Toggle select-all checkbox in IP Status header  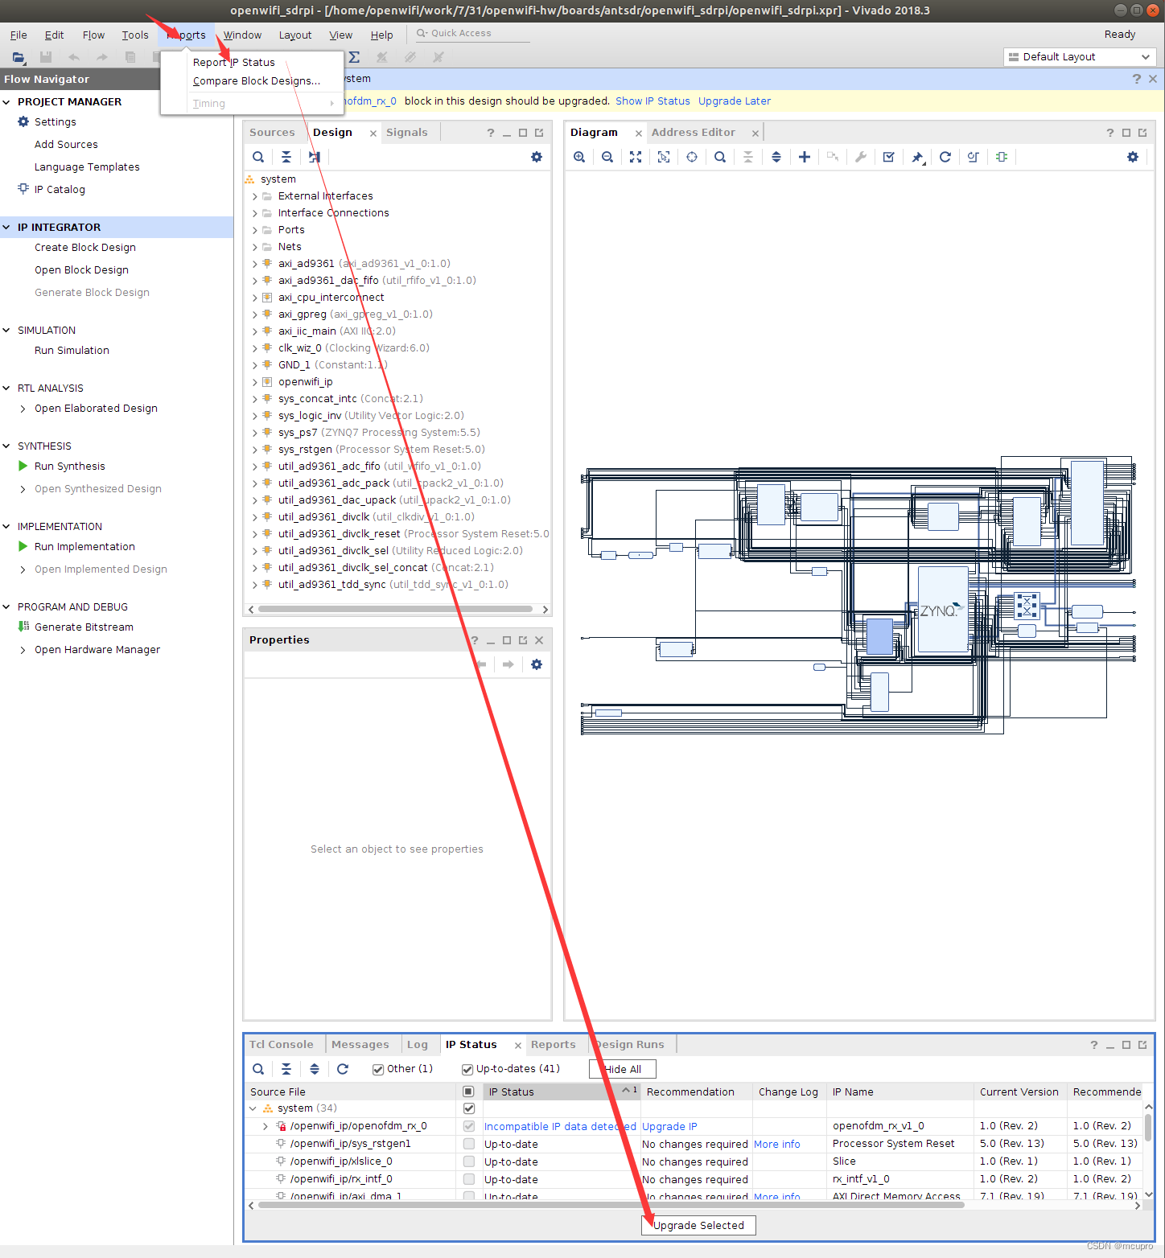click(x=469, y=1091)
